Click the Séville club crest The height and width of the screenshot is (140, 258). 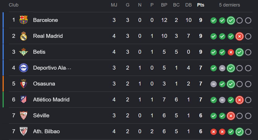pyautogui.click(x=24, y=115)
